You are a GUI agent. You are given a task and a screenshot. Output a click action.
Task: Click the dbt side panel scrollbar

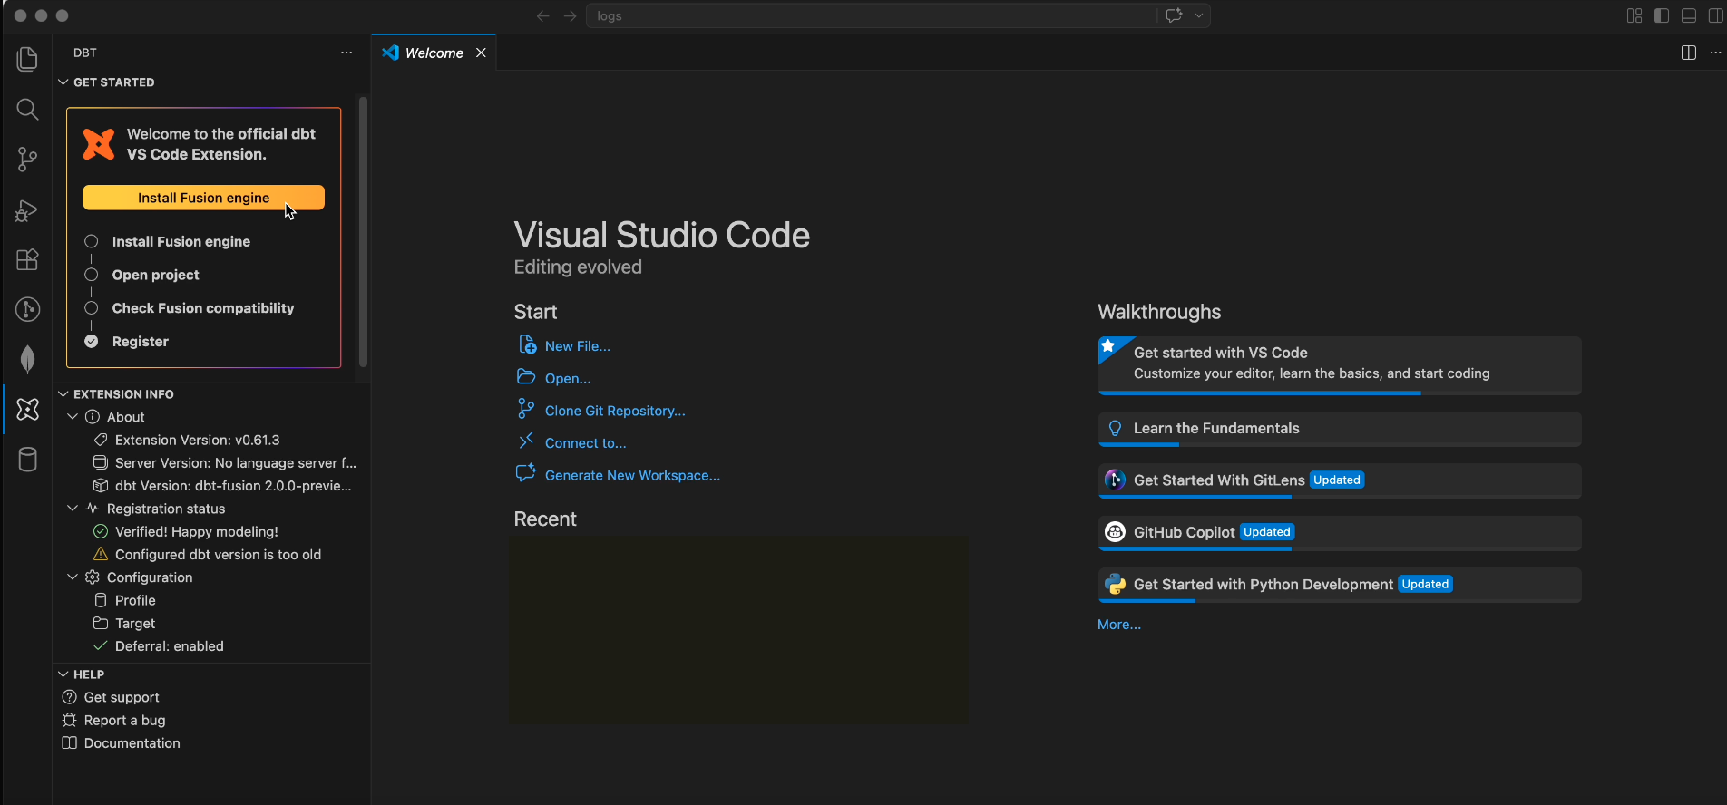pos(363,231)
